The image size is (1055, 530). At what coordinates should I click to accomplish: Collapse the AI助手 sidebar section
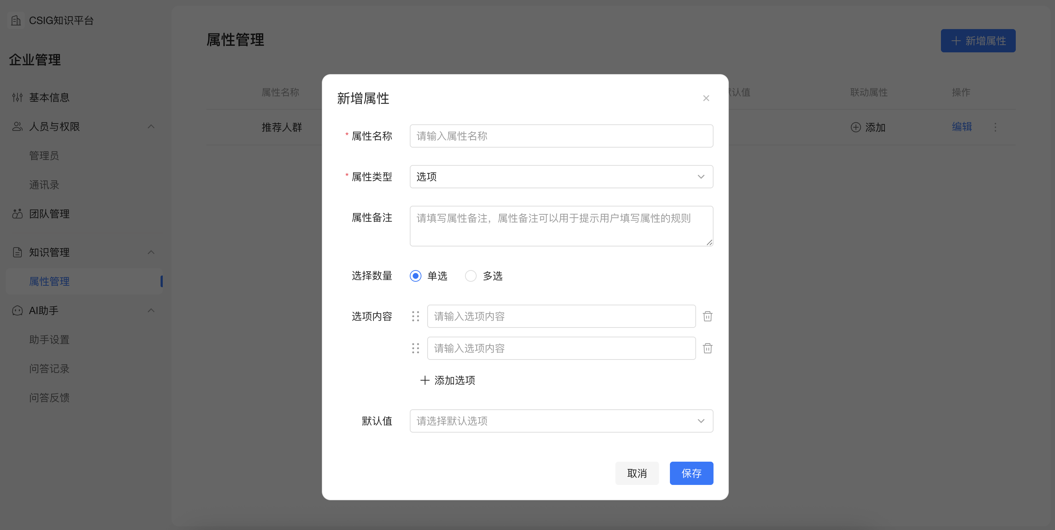click(151, 310)
